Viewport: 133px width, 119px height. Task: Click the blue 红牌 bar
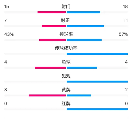(x=97, y=109)
